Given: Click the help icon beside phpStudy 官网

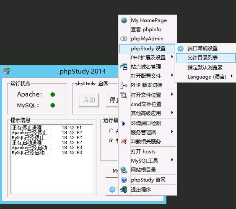Looking at the screenshot, I should 124,180.
